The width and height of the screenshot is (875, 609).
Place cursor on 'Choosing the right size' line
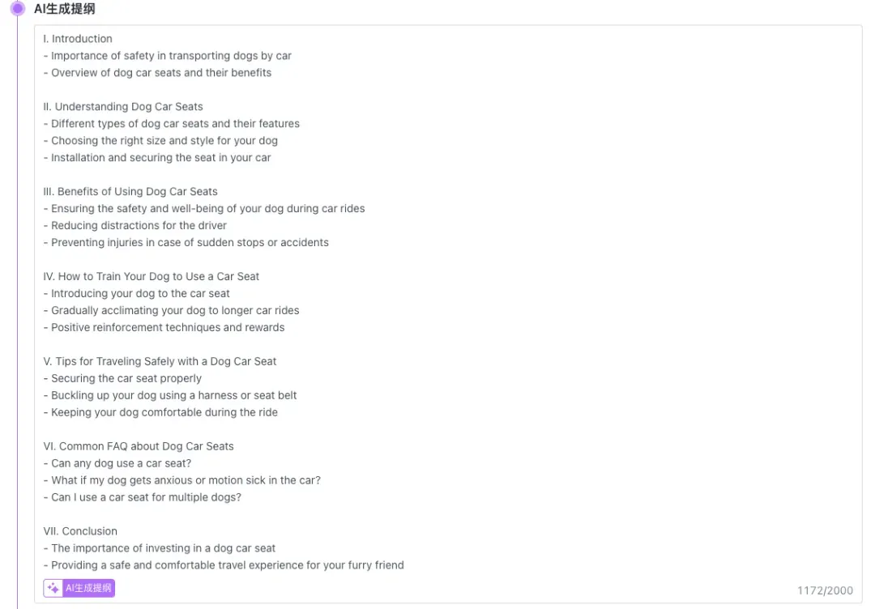(x=164, y=141)
